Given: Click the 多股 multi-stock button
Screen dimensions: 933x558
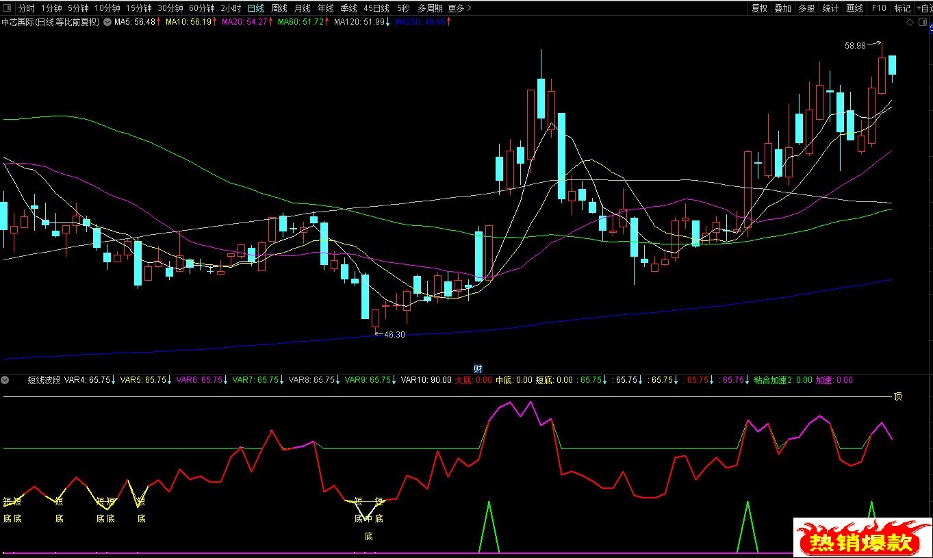Looking at the screenshot, I should [806, 8].
